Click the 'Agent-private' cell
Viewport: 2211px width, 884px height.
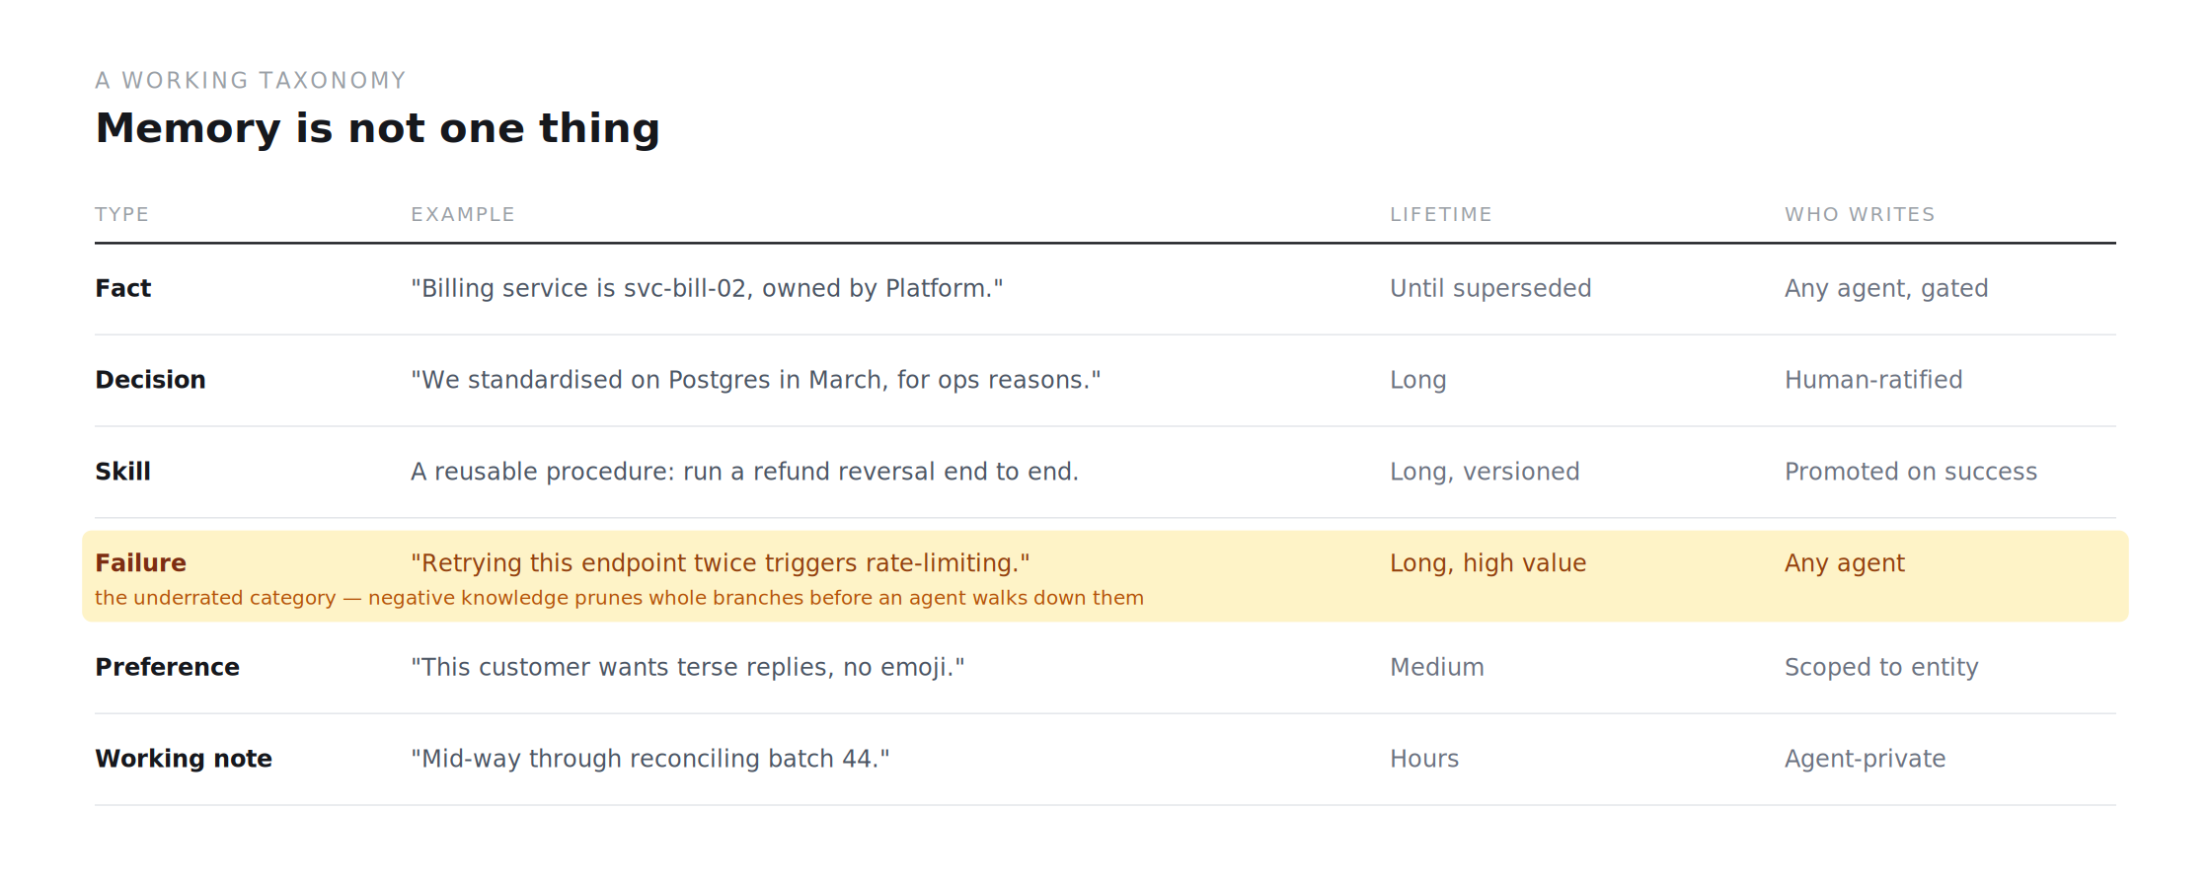click(1866, 759)
